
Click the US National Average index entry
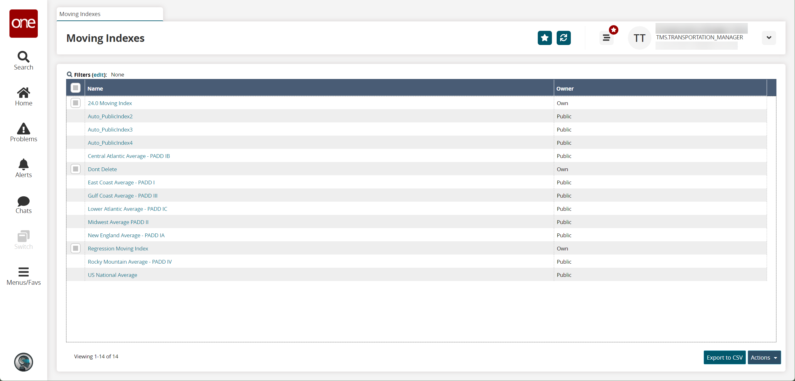pyautogui.click(x=112, y=275)
